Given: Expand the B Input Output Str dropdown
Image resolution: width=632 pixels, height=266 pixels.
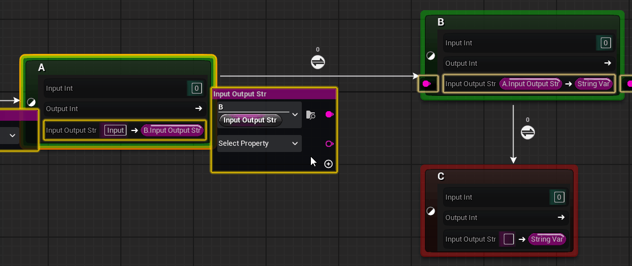Looking at the screenshot, I should coord(294,115).
